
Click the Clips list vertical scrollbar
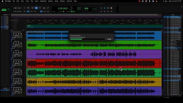[182, 56]
